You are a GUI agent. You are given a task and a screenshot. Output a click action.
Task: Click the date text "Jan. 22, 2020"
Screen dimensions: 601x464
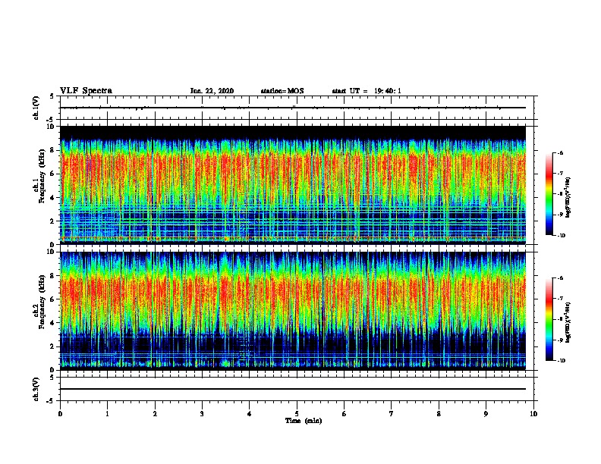212,91
